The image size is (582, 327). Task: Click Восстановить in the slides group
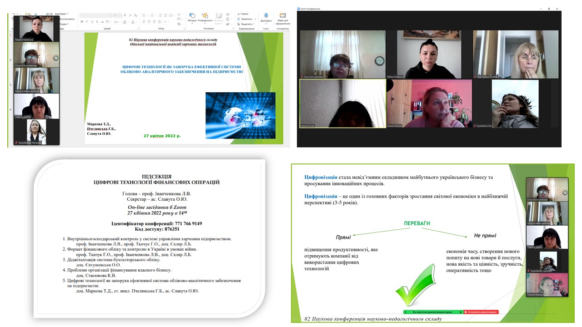(x=67, y=19)
